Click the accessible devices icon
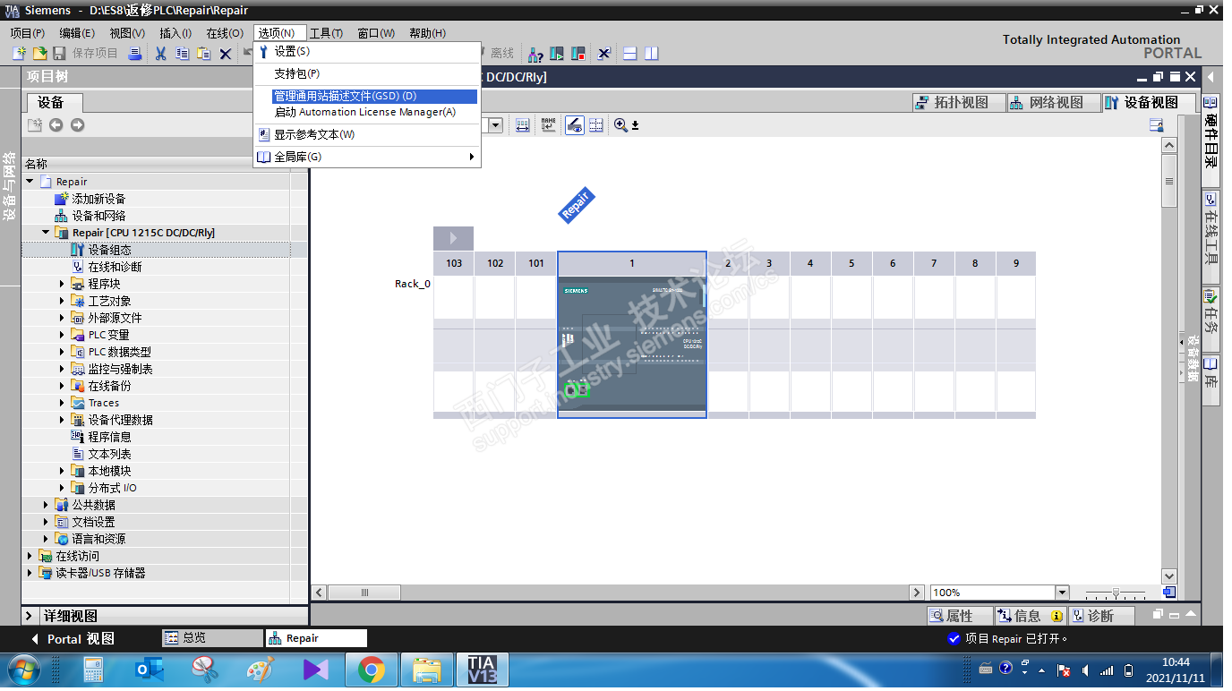The height and width of the screenshot is (691, 1232). 535,54
